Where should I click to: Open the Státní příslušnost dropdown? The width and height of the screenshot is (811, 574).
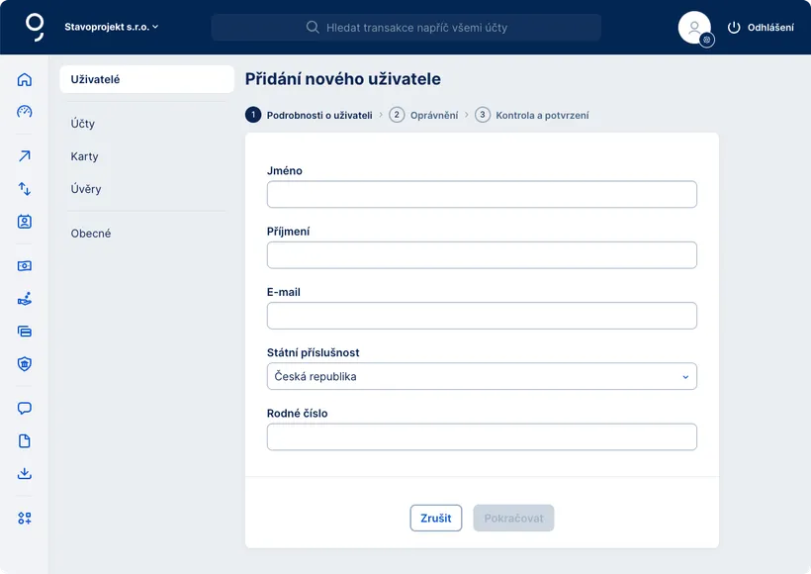[x=482, y=376]
